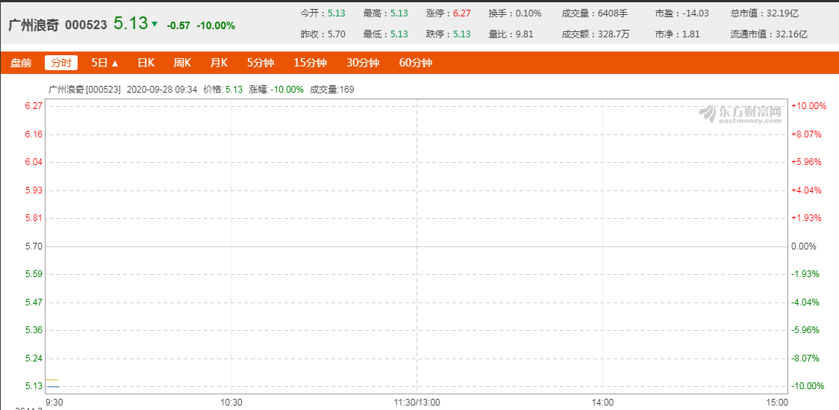
Task: Click the stock name 广州浪奇
Action: coord(34,25)
